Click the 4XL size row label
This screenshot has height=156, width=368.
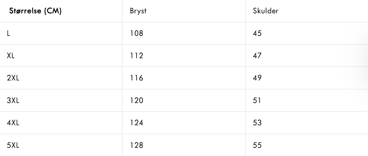tap(13, 123)
